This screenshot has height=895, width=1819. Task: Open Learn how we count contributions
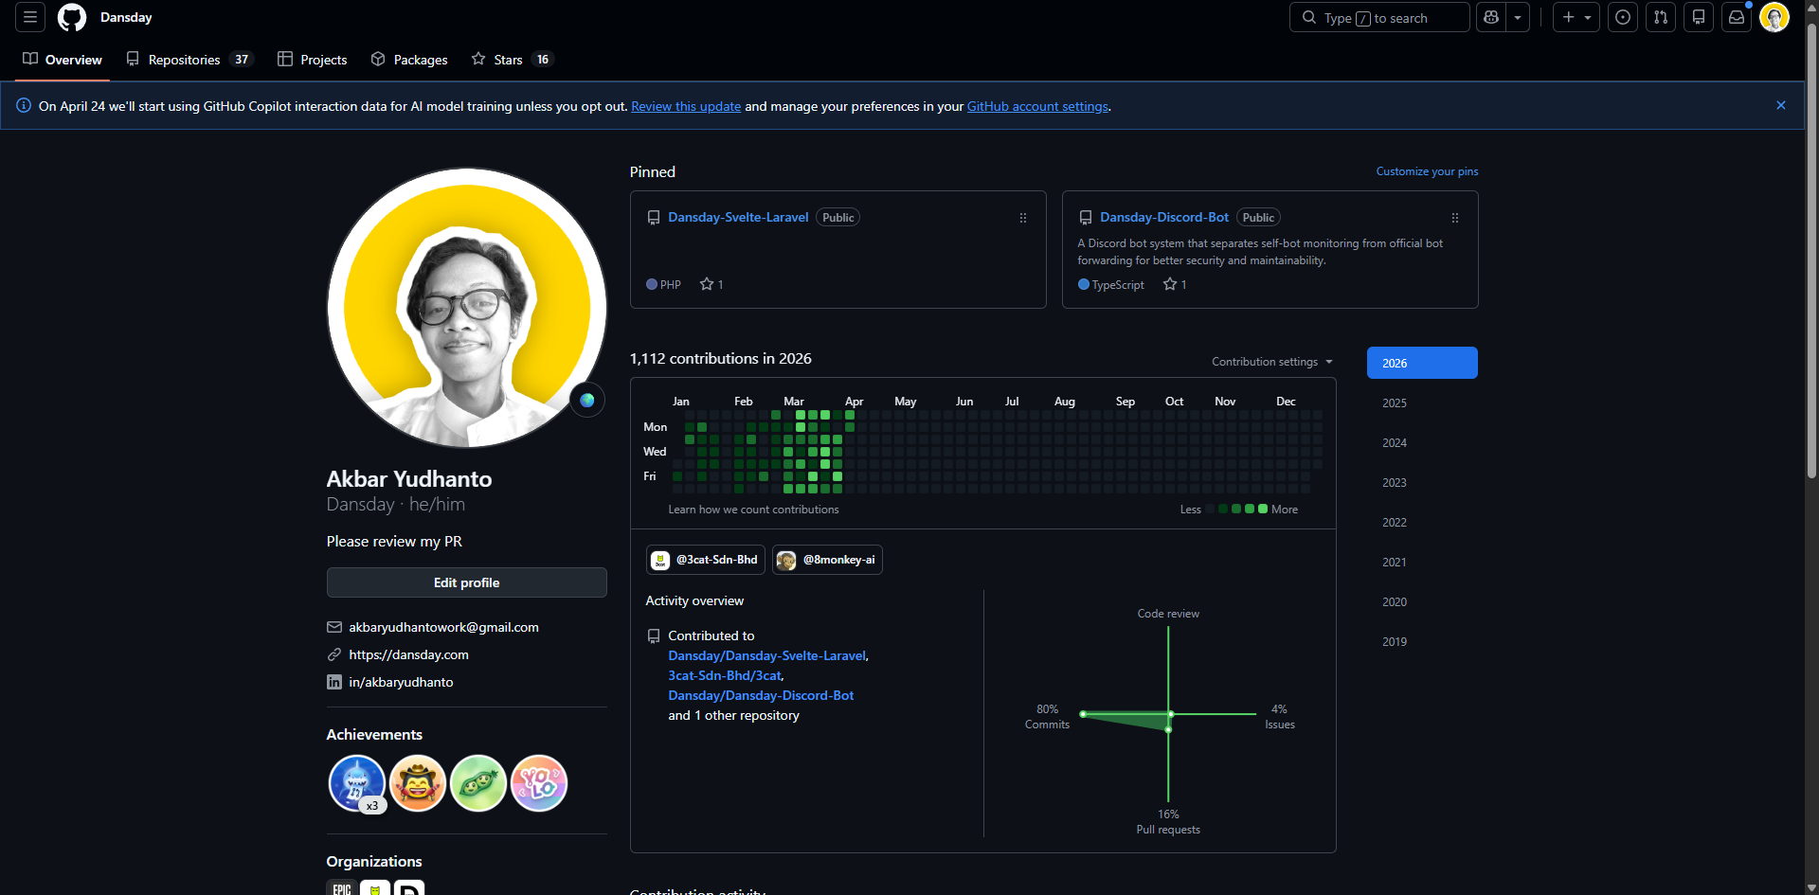753,510
